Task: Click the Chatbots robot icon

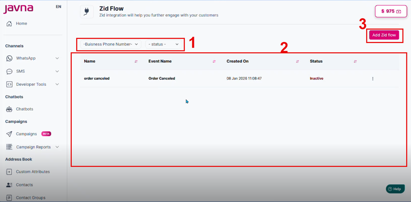Action: click(x=9, y=109)
